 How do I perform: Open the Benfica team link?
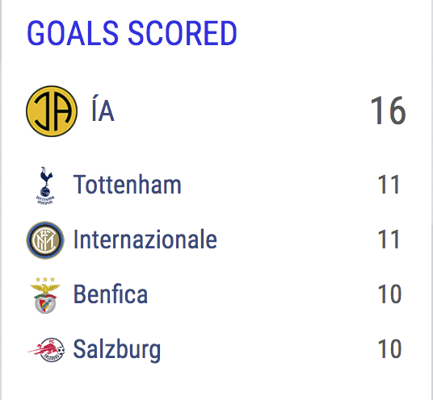[x=111, y=294]
